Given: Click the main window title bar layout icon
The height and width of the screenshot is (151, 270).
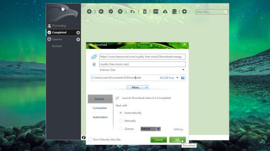Looking at the screenshot, I should pyautogui.click(x=204, y=5).
